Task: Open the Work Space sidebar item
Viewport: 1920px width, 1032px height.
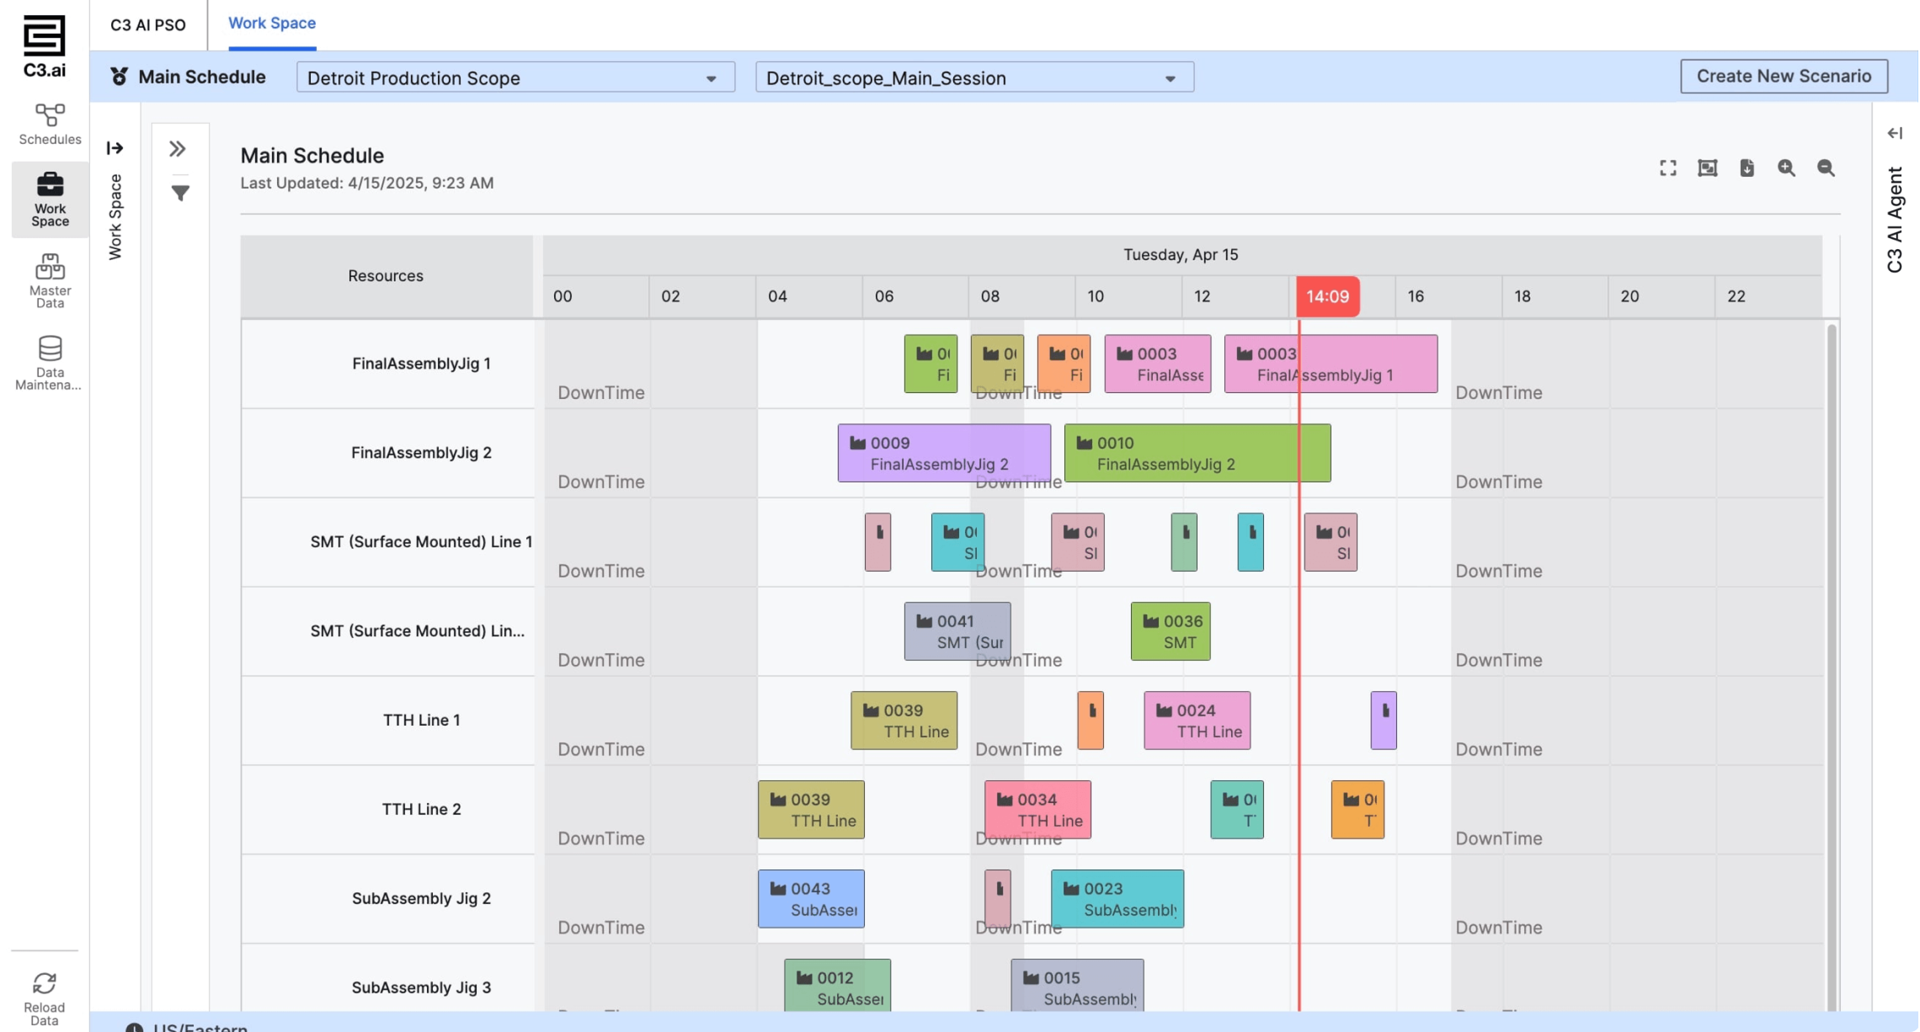Action: (x=50, y=199)
